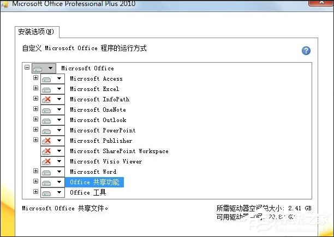
Task: Open install option dropdown for Microsoft PowerPoint
Action: pyautogui.click(x=52, y=130)
